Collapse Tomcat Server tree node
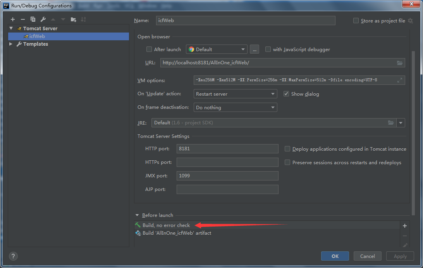Image resolution: width=423 pixels, height=268 pixels. click(11, 28)
